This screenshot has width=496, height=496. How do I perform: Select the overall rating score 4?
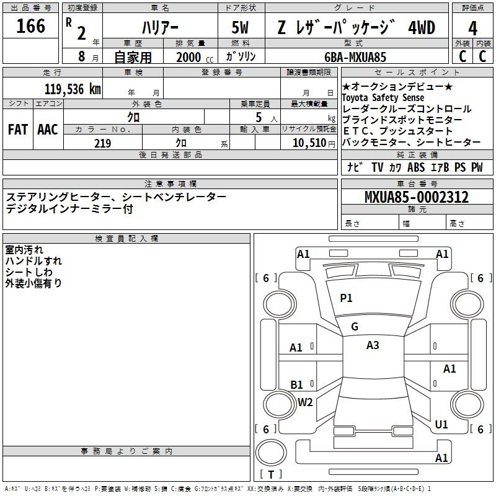coord(473,28)
